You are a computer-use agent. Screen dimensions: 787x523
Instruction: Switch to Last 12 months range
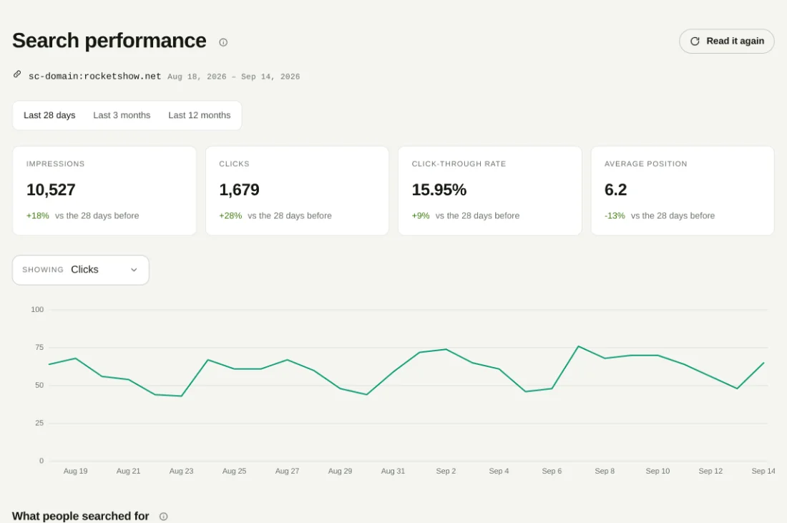[x=200, y=115]
